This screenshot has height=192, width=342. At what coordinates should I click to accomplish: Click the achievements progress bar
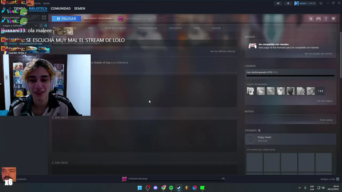[290, 76]
